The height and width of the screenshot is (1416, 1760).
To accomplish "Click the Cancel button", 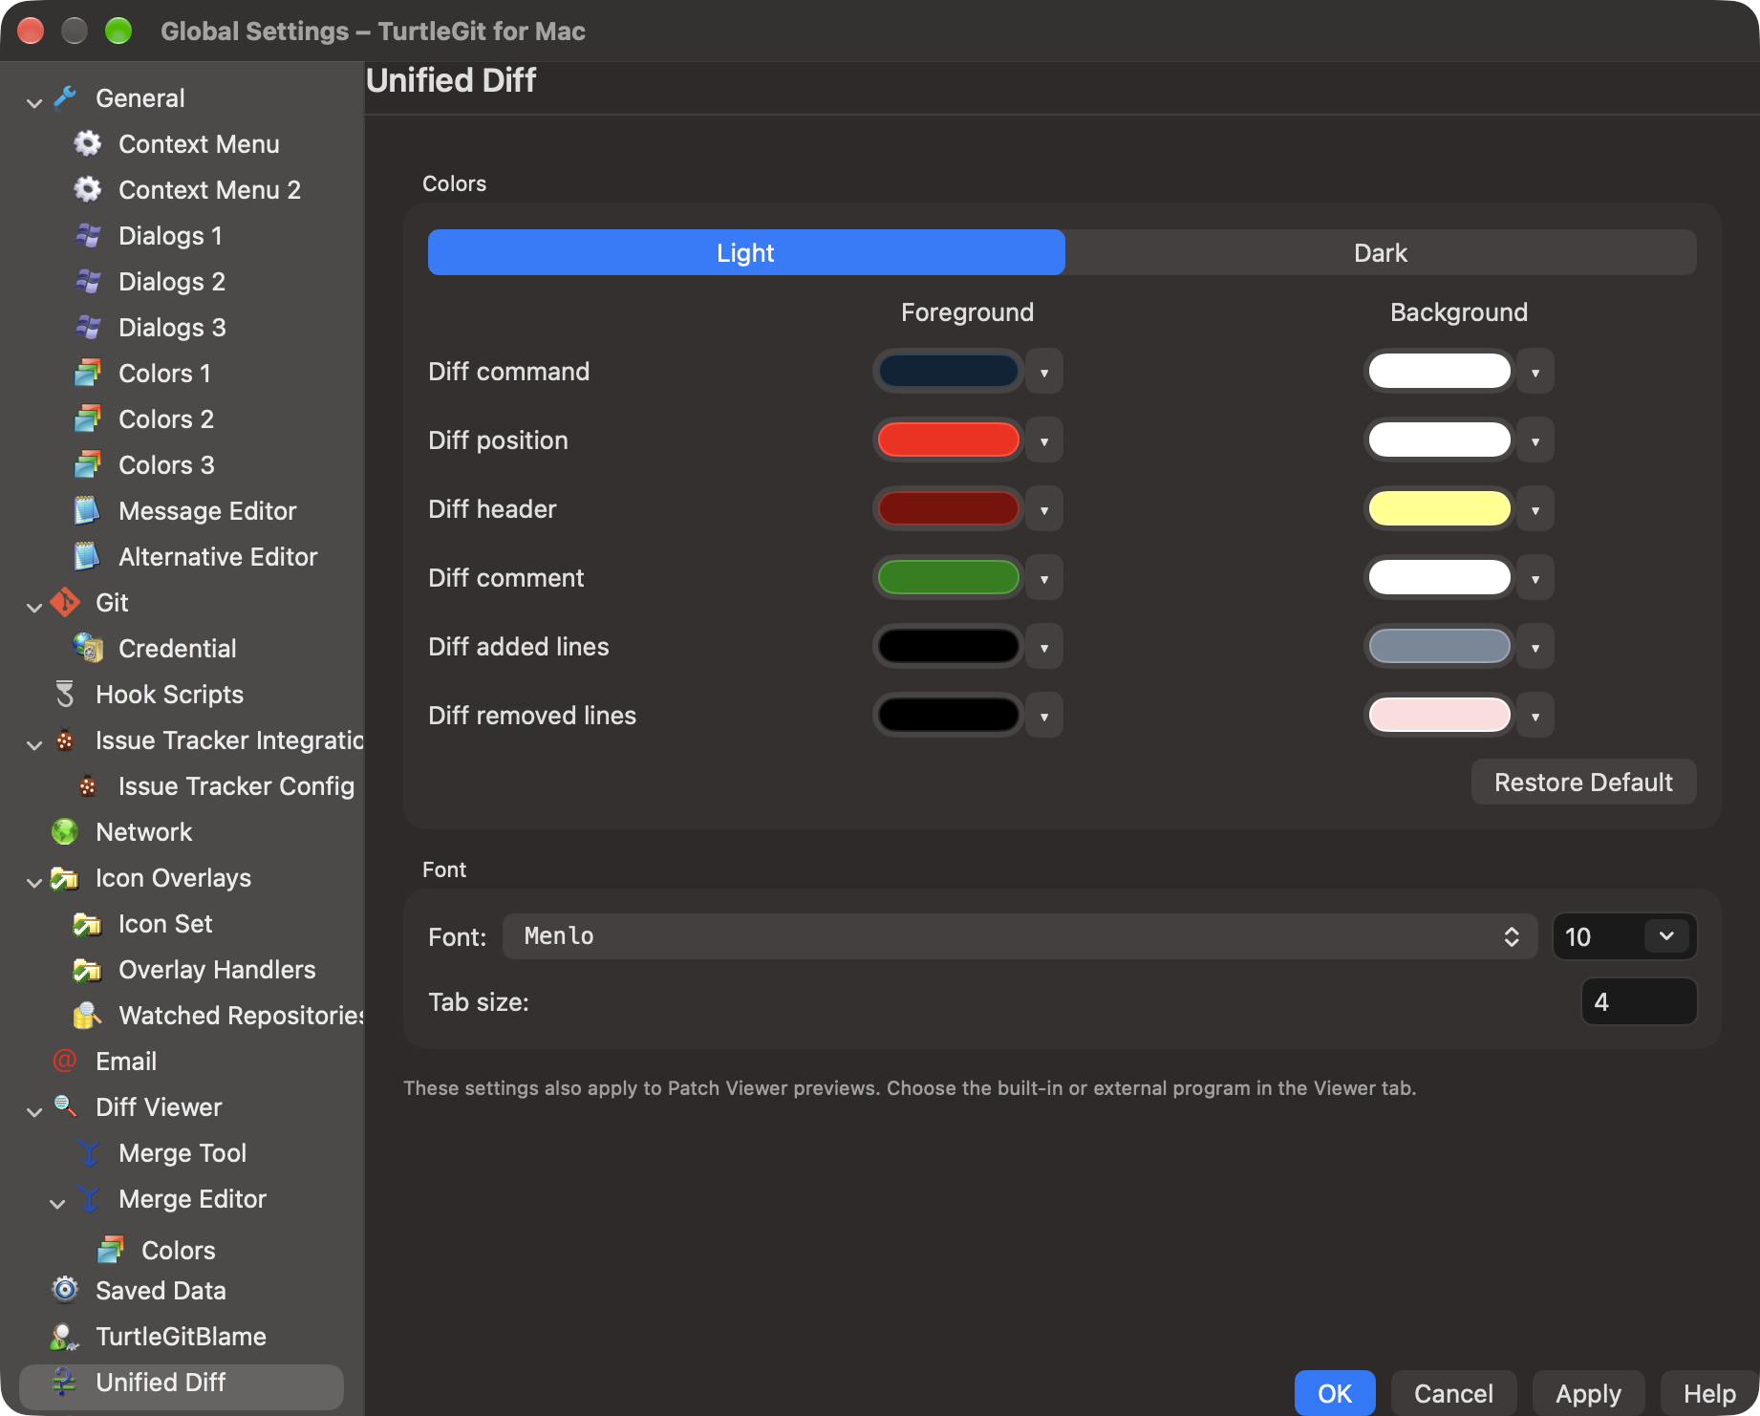I will (x=1453, y=1393).
